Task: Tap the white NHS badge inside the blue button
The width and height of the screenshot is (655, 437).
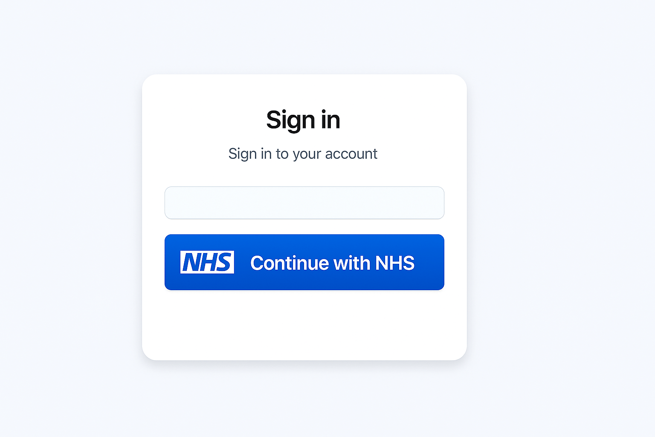Action: (x=207, y=262)
